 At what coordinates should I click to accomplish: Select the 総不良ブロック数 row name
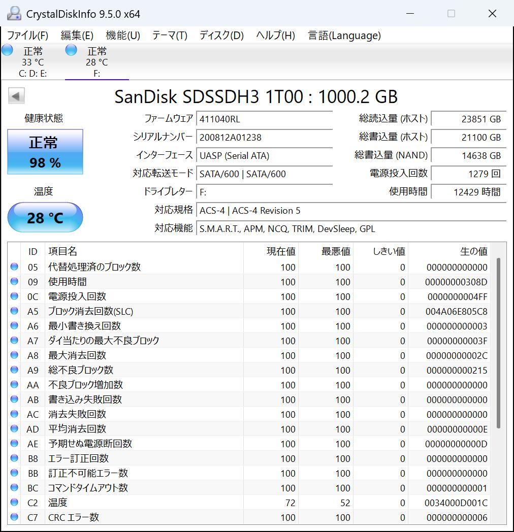pos(81,370)
